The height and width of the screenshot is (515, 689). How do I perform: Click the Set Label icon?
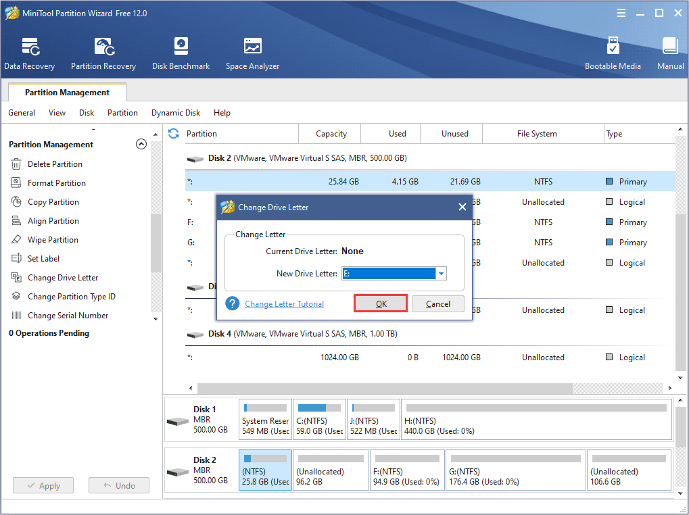[16, 258]
